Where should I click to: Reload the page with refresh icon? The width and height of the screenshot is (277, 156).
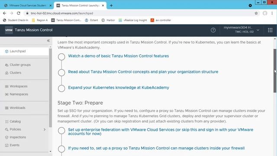point(18,13)
